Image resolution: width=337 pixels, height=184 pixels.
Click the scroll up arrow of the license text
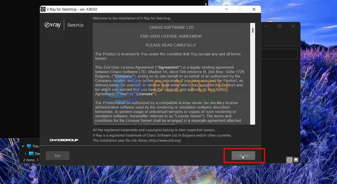pos(253,25)
